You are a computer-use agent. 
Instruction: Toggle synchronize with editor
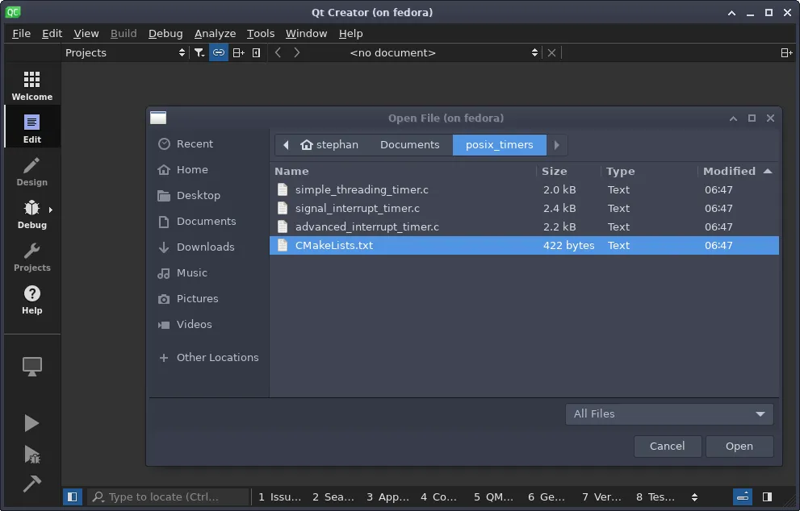pos(218,52)
